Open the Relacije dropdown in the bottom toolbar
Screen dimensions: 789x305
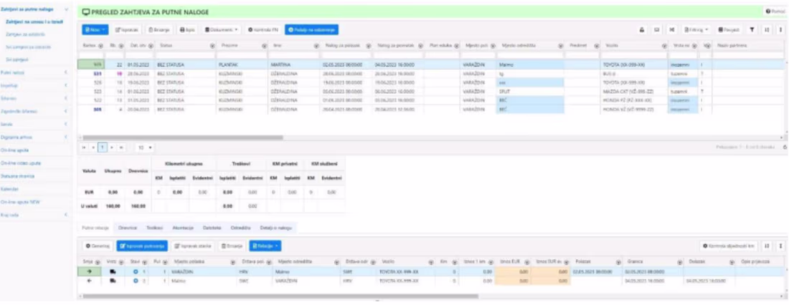[265, 246]
